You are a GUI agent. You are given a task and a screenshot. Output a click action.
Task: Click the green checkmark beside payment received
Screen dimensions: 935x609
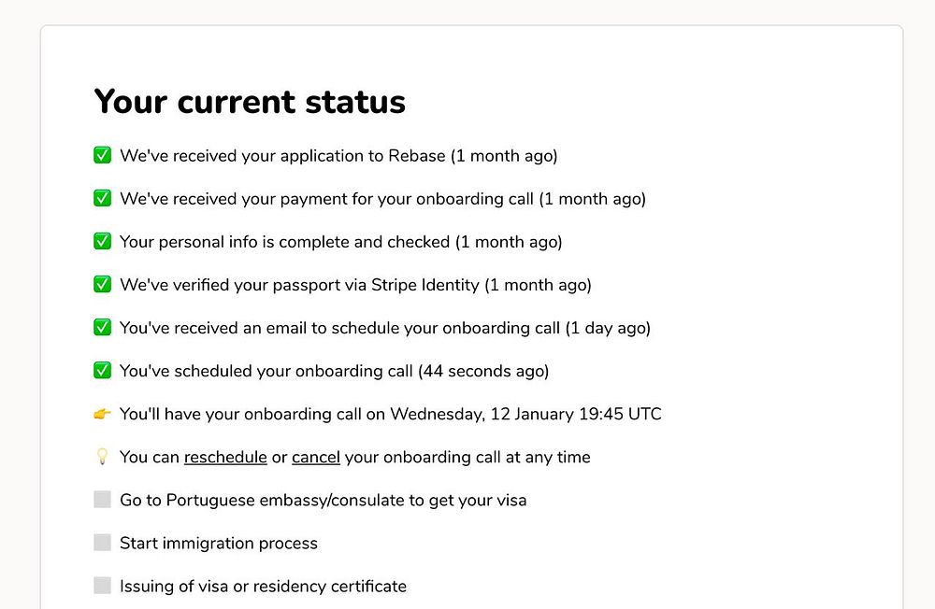[x=103, y=199]
